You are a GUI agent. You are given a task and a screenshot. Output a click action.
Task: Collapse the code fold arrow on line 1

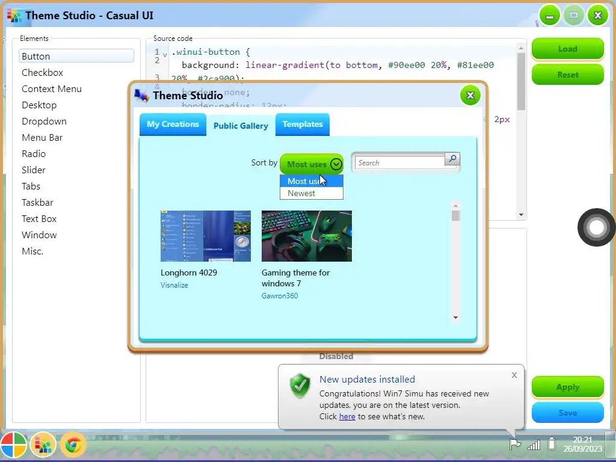(165, 55)
